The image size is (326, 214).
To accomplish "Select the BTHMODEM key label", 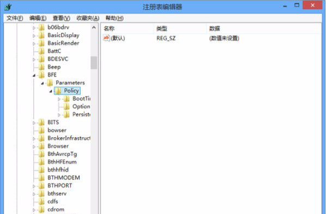I will 64,178.
